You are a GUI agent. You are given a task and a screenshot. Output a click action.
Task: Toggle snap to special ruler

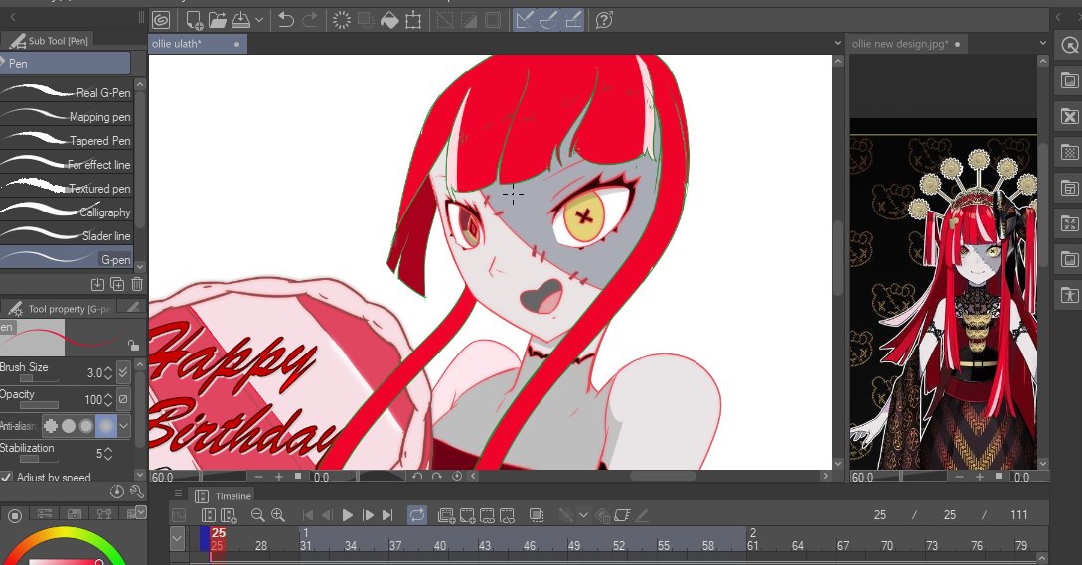548,20
